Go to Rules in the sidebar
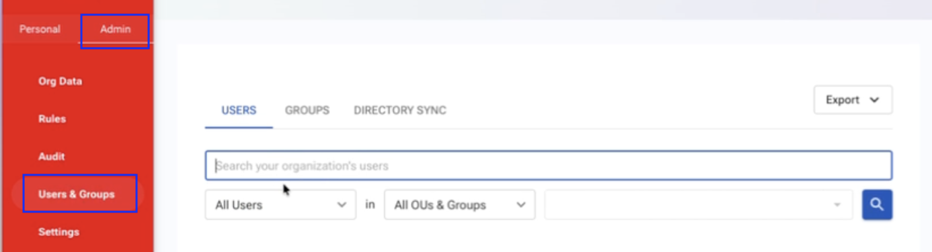The image size is (932, 252). pos(52,119)
